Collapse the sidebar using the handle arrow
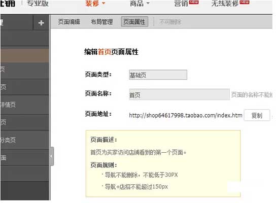The width and height of the screenshot is (276, 203). click(x=51, y=156)
